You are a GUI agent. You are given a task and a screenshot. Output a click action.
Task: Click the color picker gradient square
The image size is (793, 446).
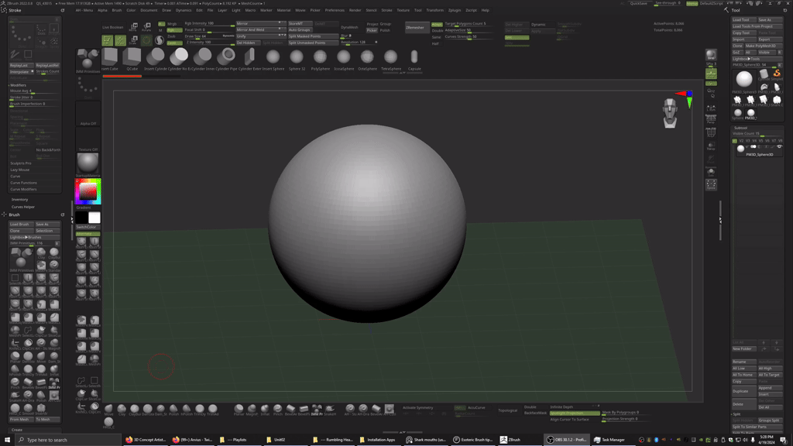click(88, 193)
